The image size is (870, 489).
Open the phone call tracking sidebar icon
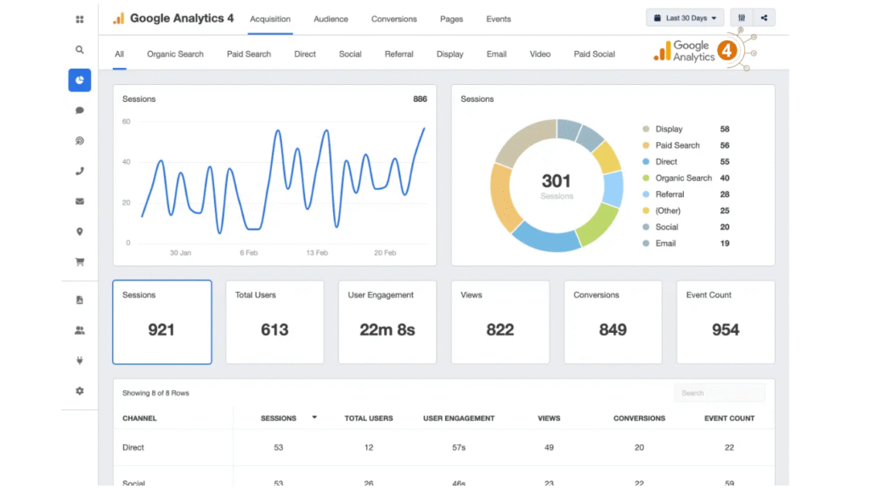[x=80, y=171]
